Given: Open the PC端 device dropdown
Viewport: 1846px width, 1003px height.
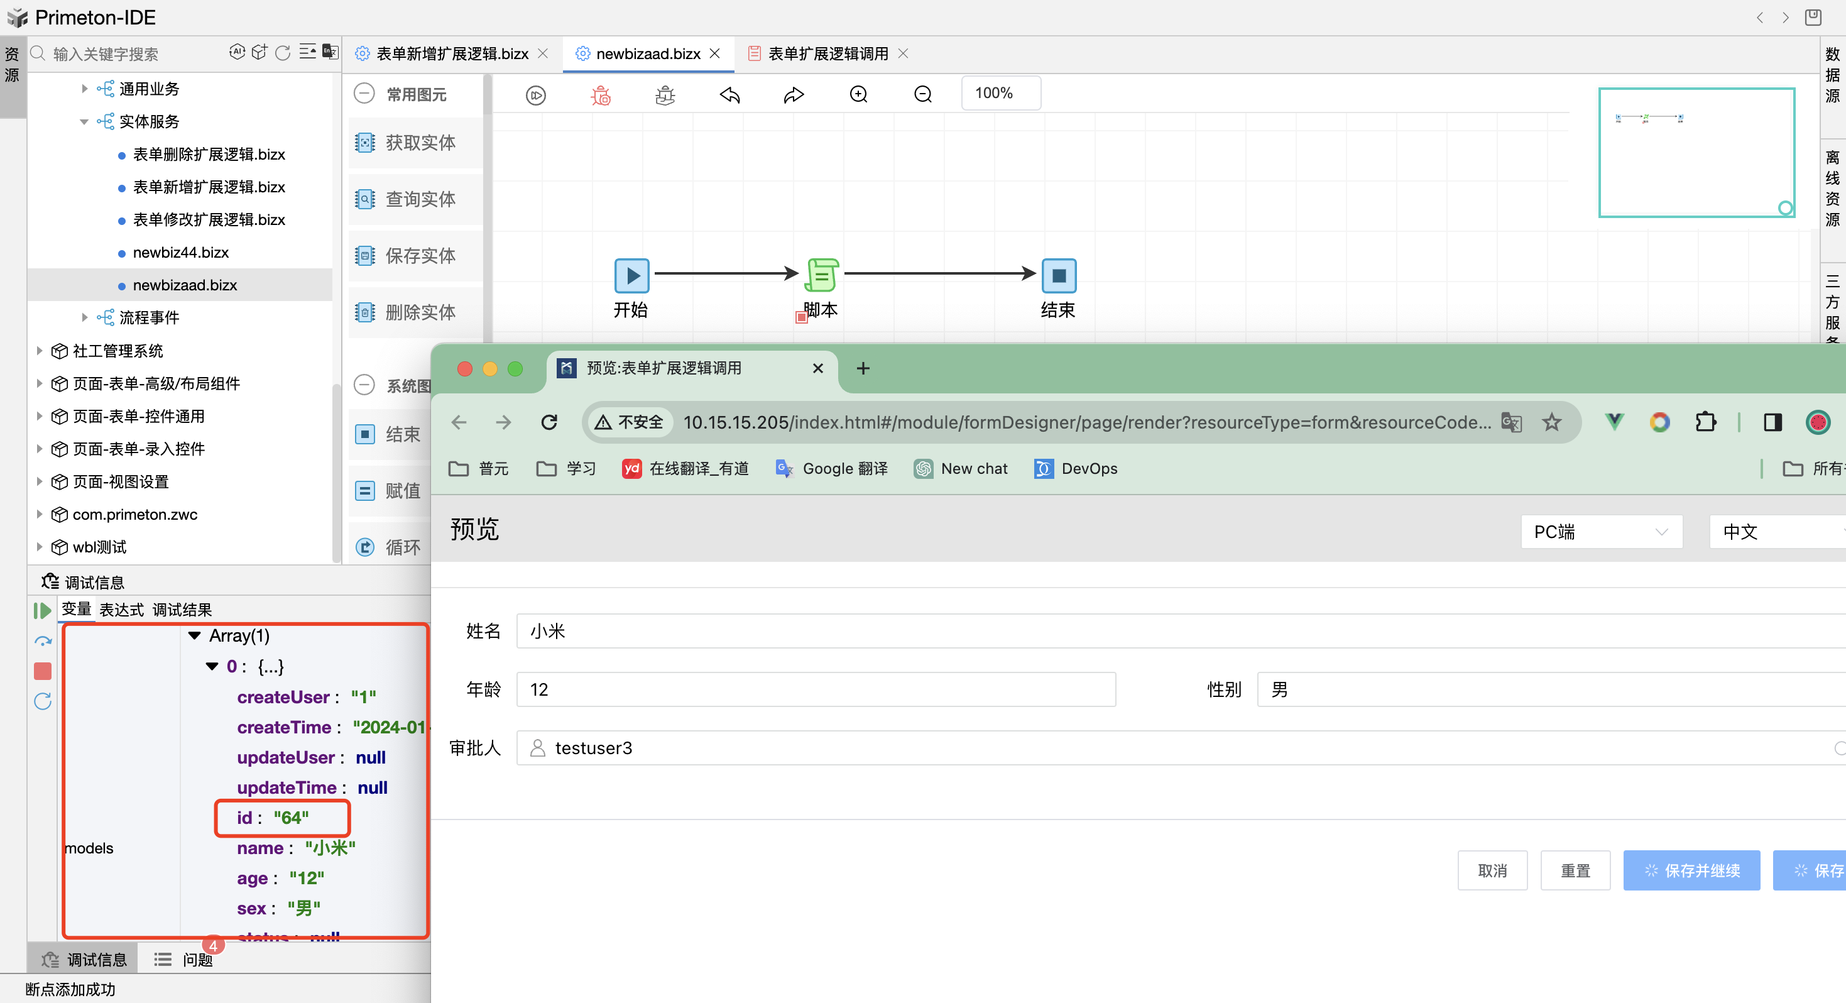Looking at the screenshot, I should tap(1600, 531).
